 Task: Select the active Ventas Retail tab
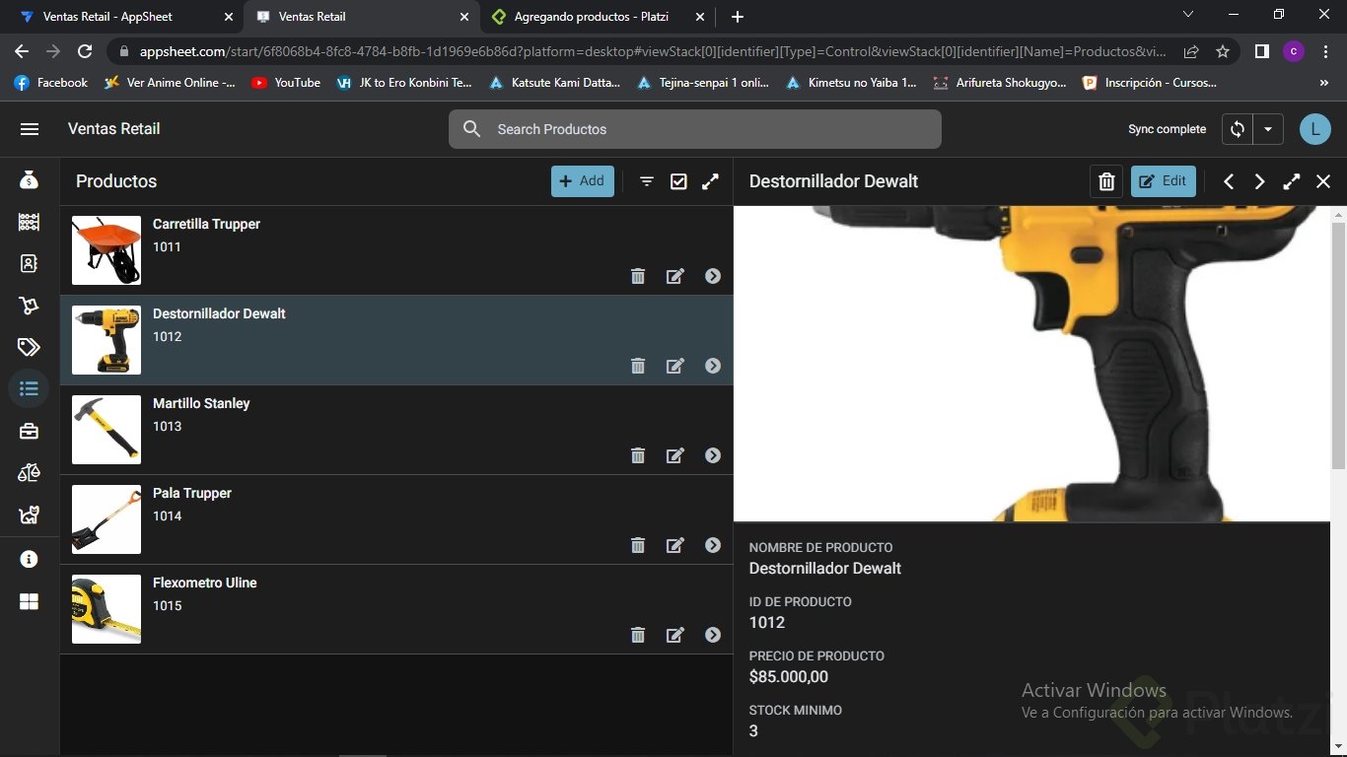(361, 17)
